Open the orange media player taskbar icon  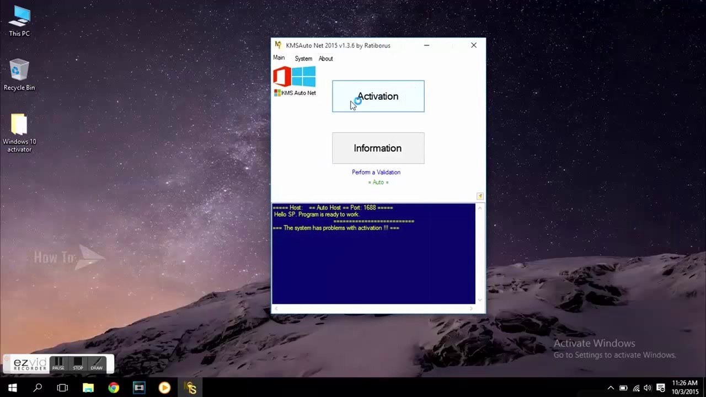click(x=164, y=388)
